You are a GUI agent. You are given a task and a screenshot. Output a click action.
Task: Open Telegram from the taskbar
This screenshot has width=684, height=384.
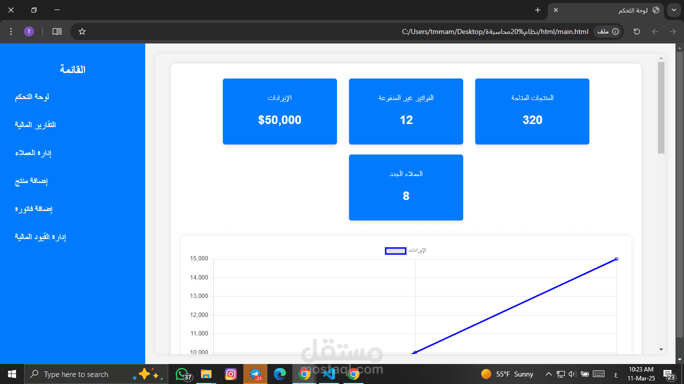coord(255,374)
